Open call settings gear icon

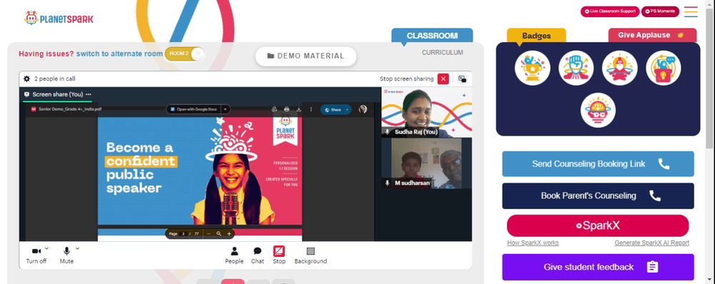27,78
